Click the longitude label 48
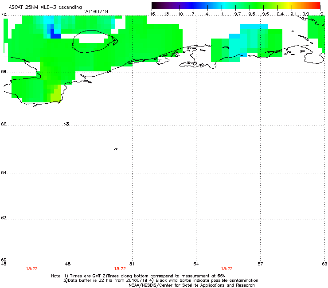Image resolution: width=328 pixels, height=288 pixels. (68, 264)
